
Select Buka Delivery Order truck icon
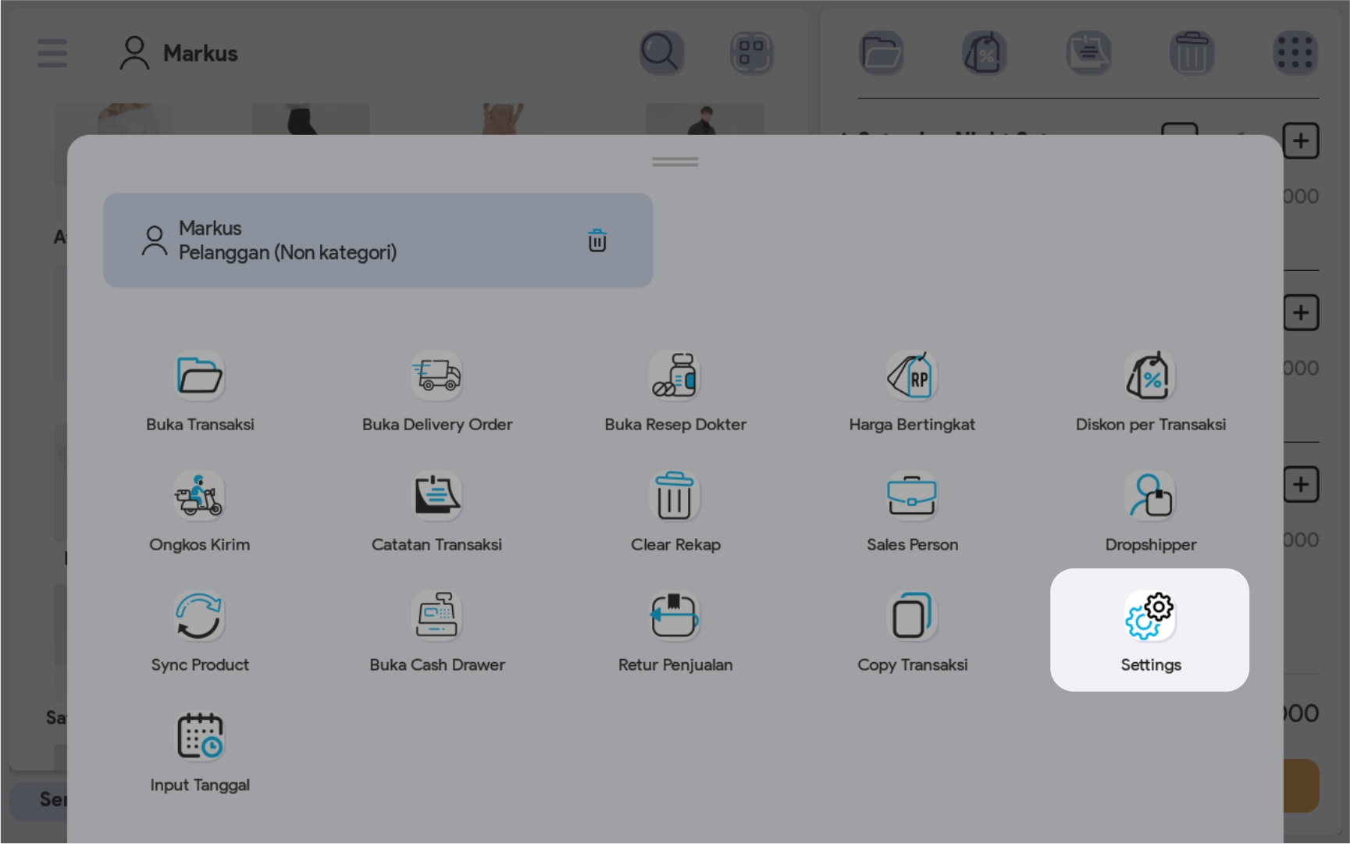tap(436, 376)
